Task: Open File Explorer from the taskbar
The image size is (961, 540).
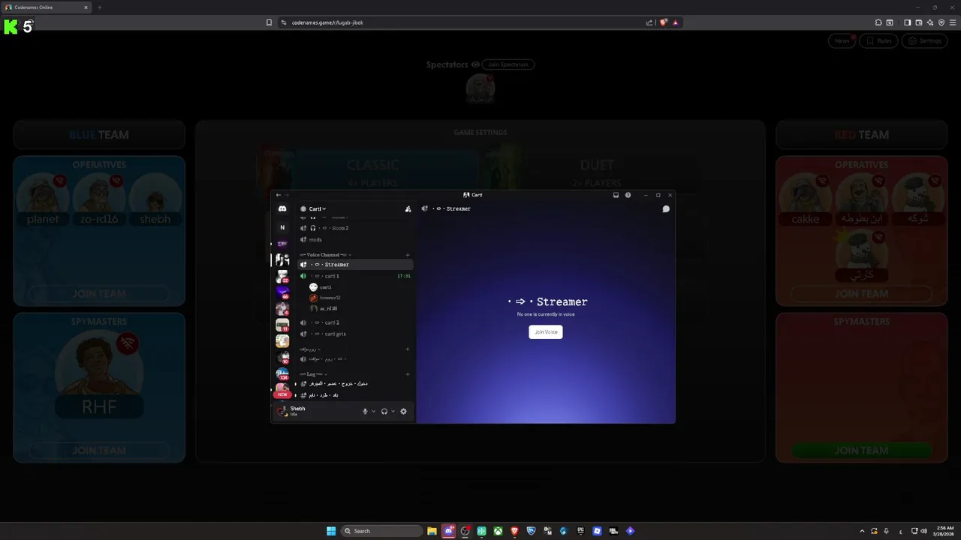Action: point(432,531)
